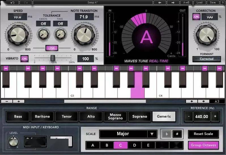
Task: Copy setup A to B with the A→B button
Action: [x=186, y=3]
